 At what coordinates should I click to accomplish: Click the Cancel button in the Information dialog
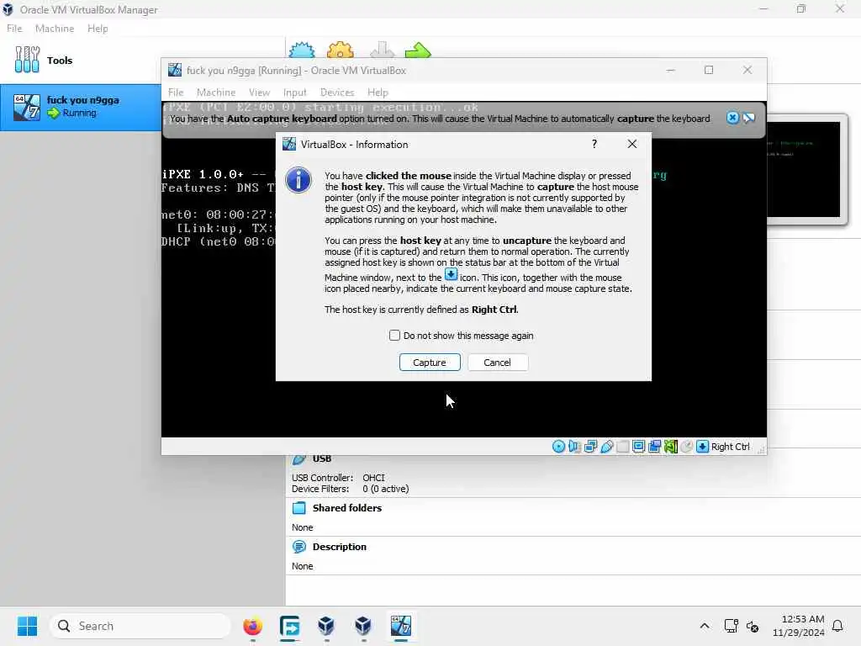pos(497,363)
